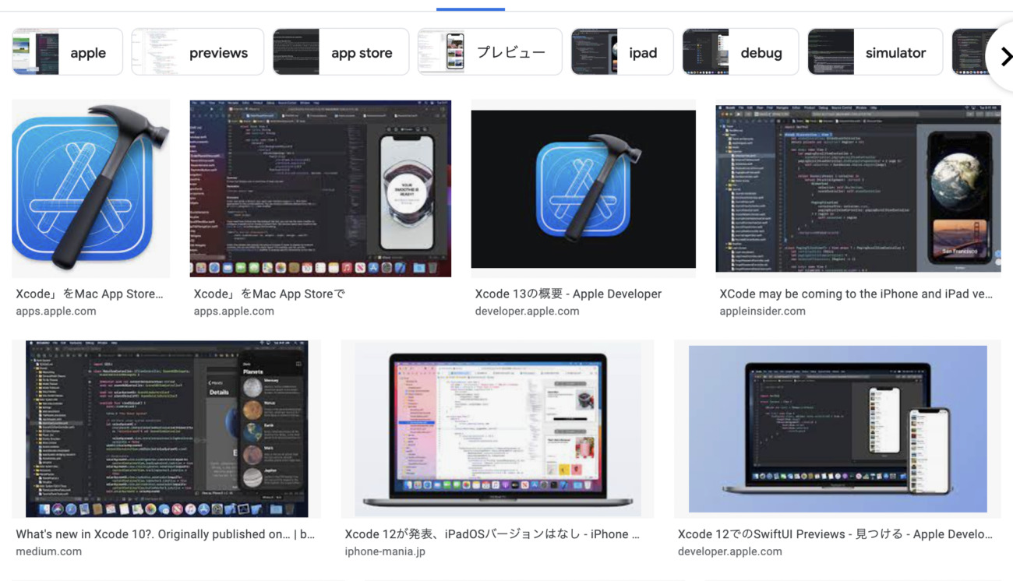
Task: Select the "previews" filter chip
Action: pos(198,52)
